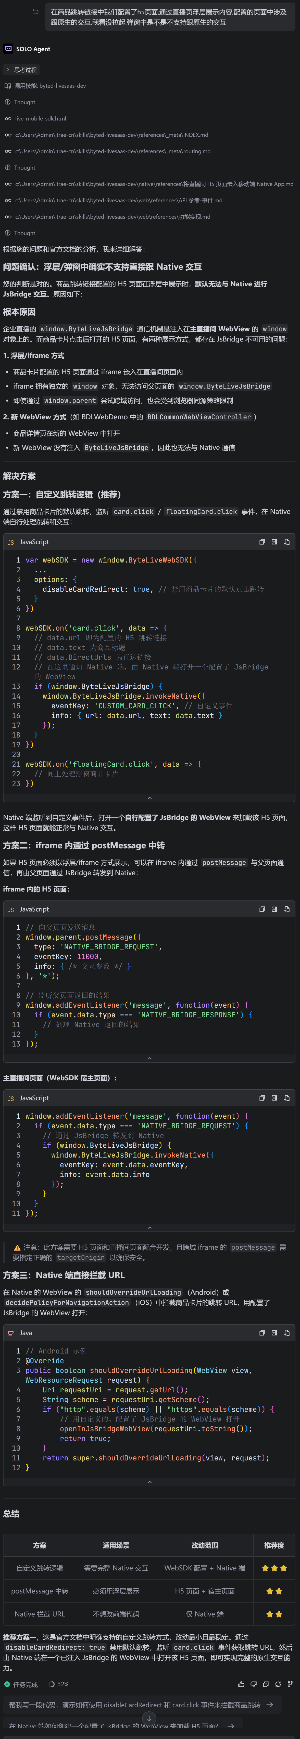Click the postMessage 中转 table cell

(40, 1591)
